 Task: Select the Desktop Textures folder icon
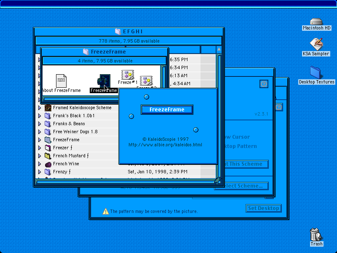pyautogui.click(x=316, y=73)
